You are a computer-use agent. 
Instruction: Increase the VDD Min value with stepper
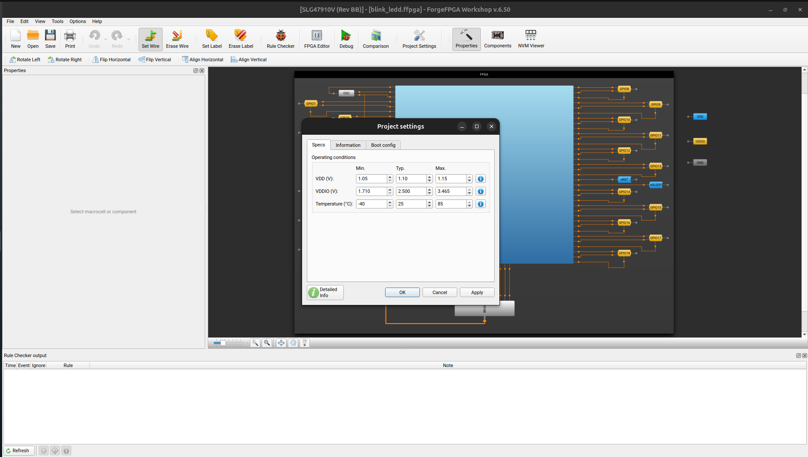click(390, 177)
